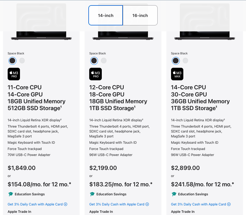This screenshot has width=246, height=215.
Task: Choose Space Black swatch on 11-Core model
Action: (12, 61)
